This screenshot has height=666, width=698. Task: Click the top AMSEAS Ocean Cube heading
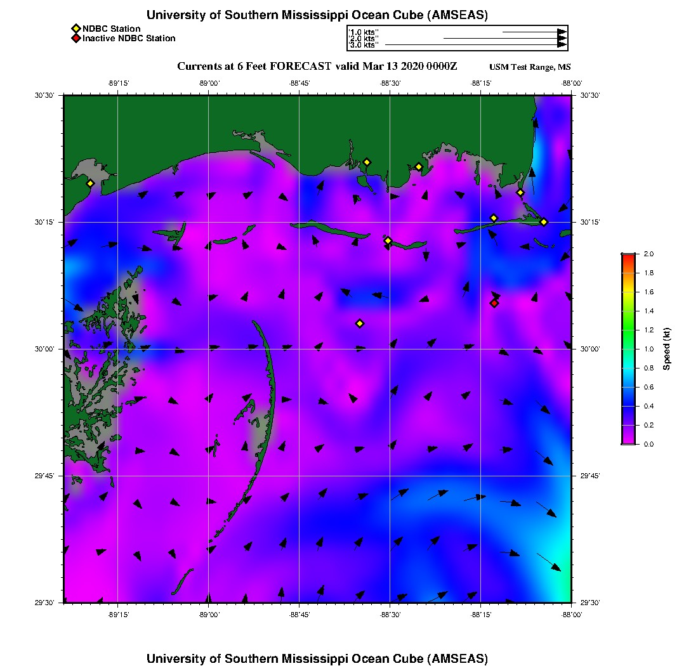(317, 15)
